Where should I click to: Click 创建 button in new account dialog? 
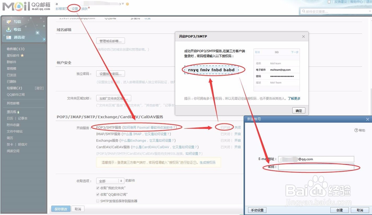[340, 210]
